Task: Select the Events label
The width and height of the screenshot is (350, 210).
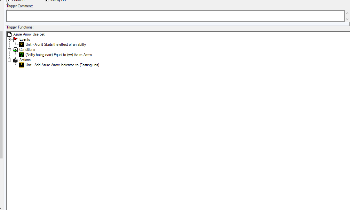Action: pyautogui.click(x=25, y=39)
